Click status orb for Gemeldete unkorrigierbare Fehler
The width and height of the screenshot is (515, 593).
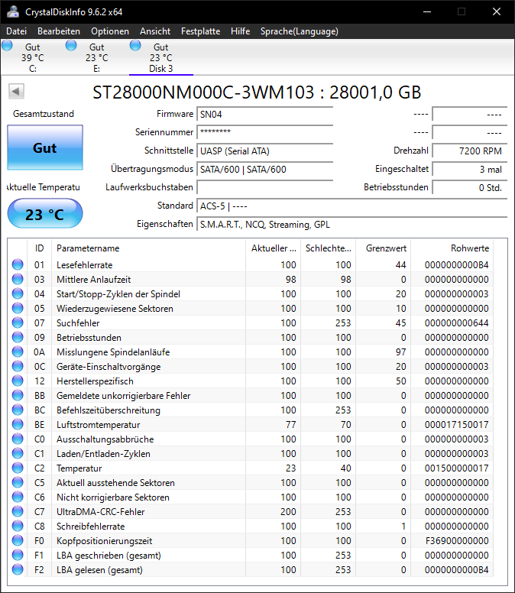(x=18, y=395)
